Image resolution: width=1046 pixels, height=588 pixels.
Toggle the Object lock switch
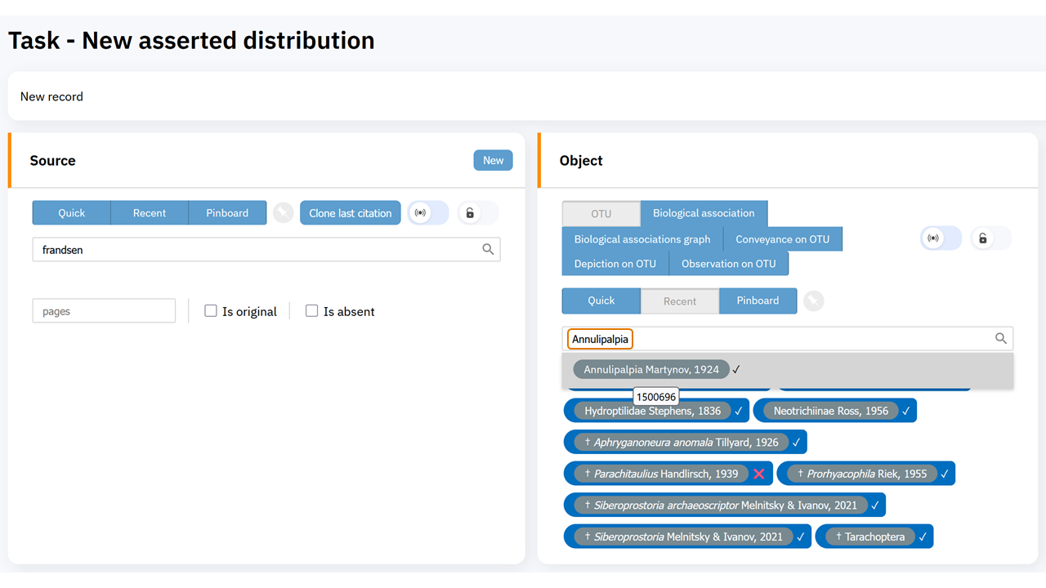(x=990, y=238)
